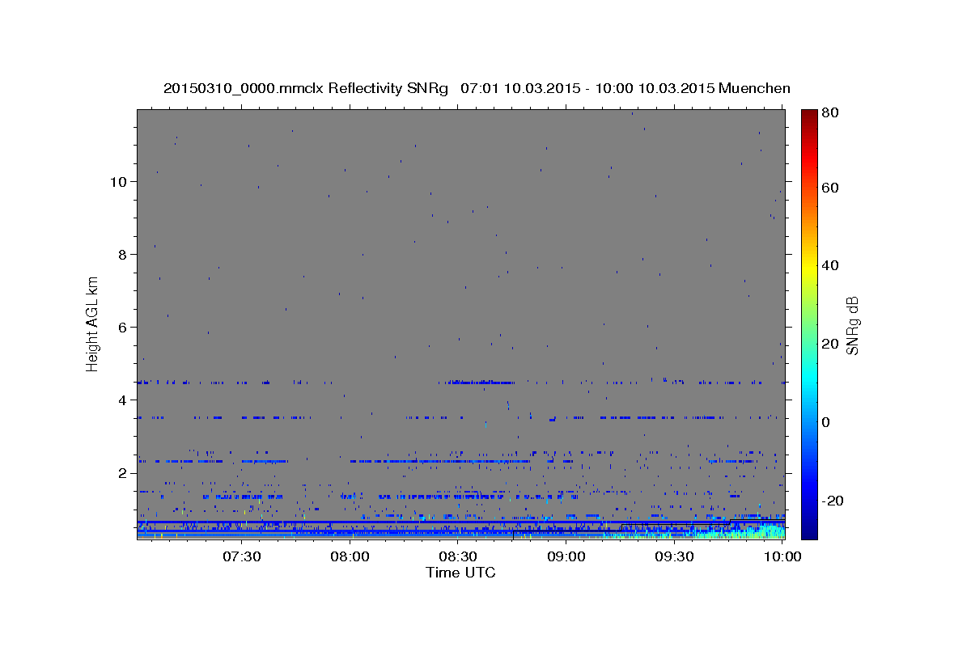This screenshot has height=647, width=971.
Task: Click the 08:00 time axis tick label
Action: (x=350, y=556)
